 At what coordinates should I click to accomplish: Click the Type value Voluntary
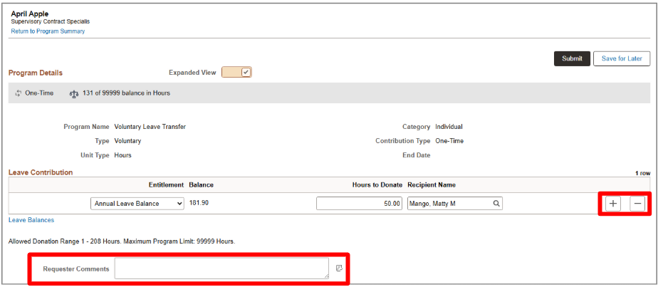click(x=127, y=141)
